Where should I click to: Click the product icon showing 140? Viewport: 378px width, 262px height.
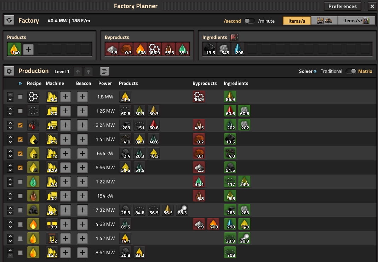pyautogui.click(x=14, y=49)
